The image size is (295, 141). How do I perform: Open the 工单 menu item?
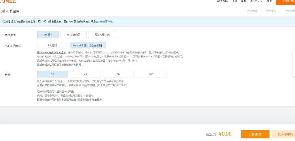235,1
